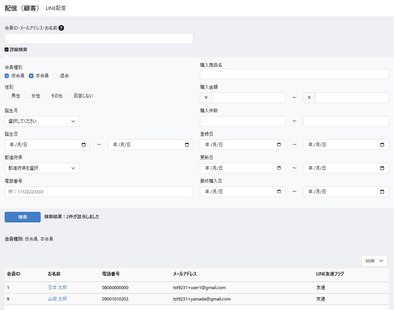Screen dimensions: 394x310
Task: Open the 誕生月 dropdown
Action: [x=42, y=121]
